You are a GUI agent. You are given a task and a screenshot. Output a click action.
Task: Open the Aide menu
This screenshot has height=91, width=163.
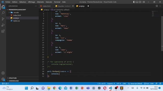tap(64, 2)
